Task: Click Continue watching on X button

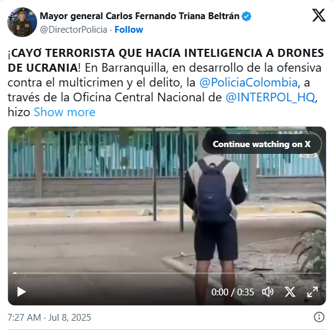Action: [x=262, y=144]
